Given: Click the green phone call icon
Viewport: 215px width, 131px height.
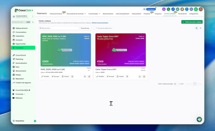Looking at the screenshot, I should click(x=168, y=9).
